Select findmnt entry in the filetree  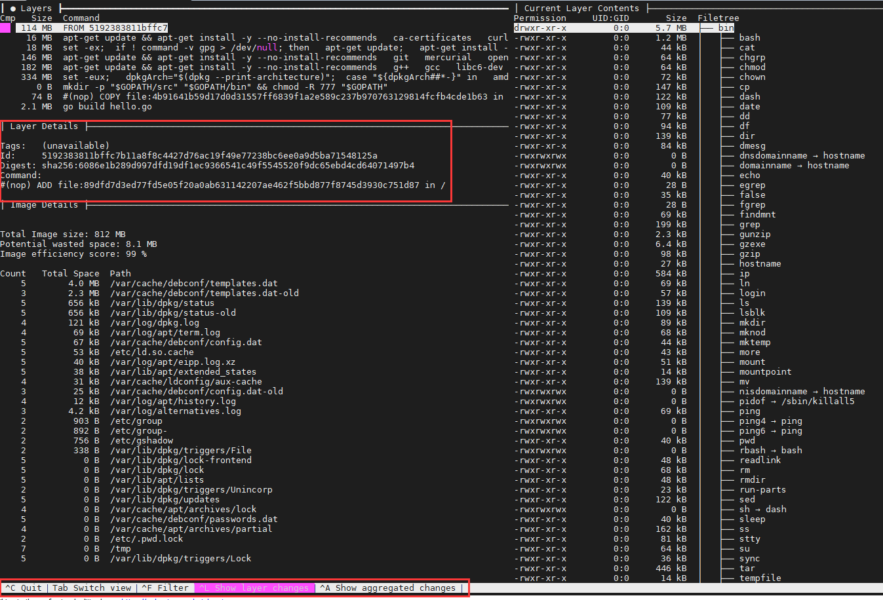click(758, 215)
